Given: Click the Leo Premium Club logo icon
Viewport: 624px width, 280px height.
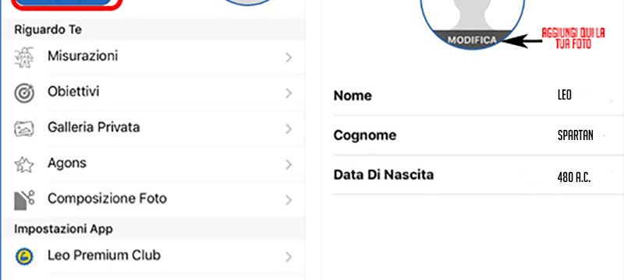Looking at the screenshot, I should click(24, 257).
